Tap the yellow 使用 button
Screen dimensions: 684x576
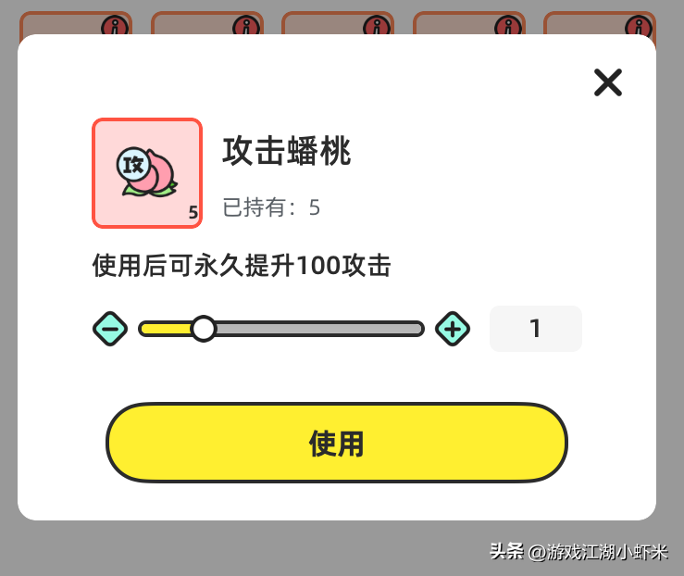coord(337,443)
